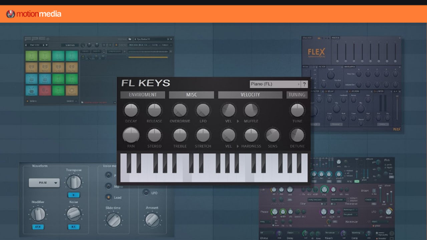Viewport: 427px width, 240px height.
Task: Select the VELOCITY section header
Action: click(250, 95)
